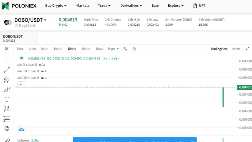Open the Earn page
Viewport: 252px width, 142px height.
coord(155,6)
